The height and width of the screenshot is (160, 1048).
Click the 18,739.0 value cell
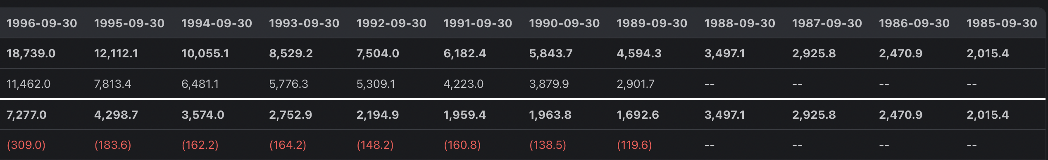coord(31,53)
